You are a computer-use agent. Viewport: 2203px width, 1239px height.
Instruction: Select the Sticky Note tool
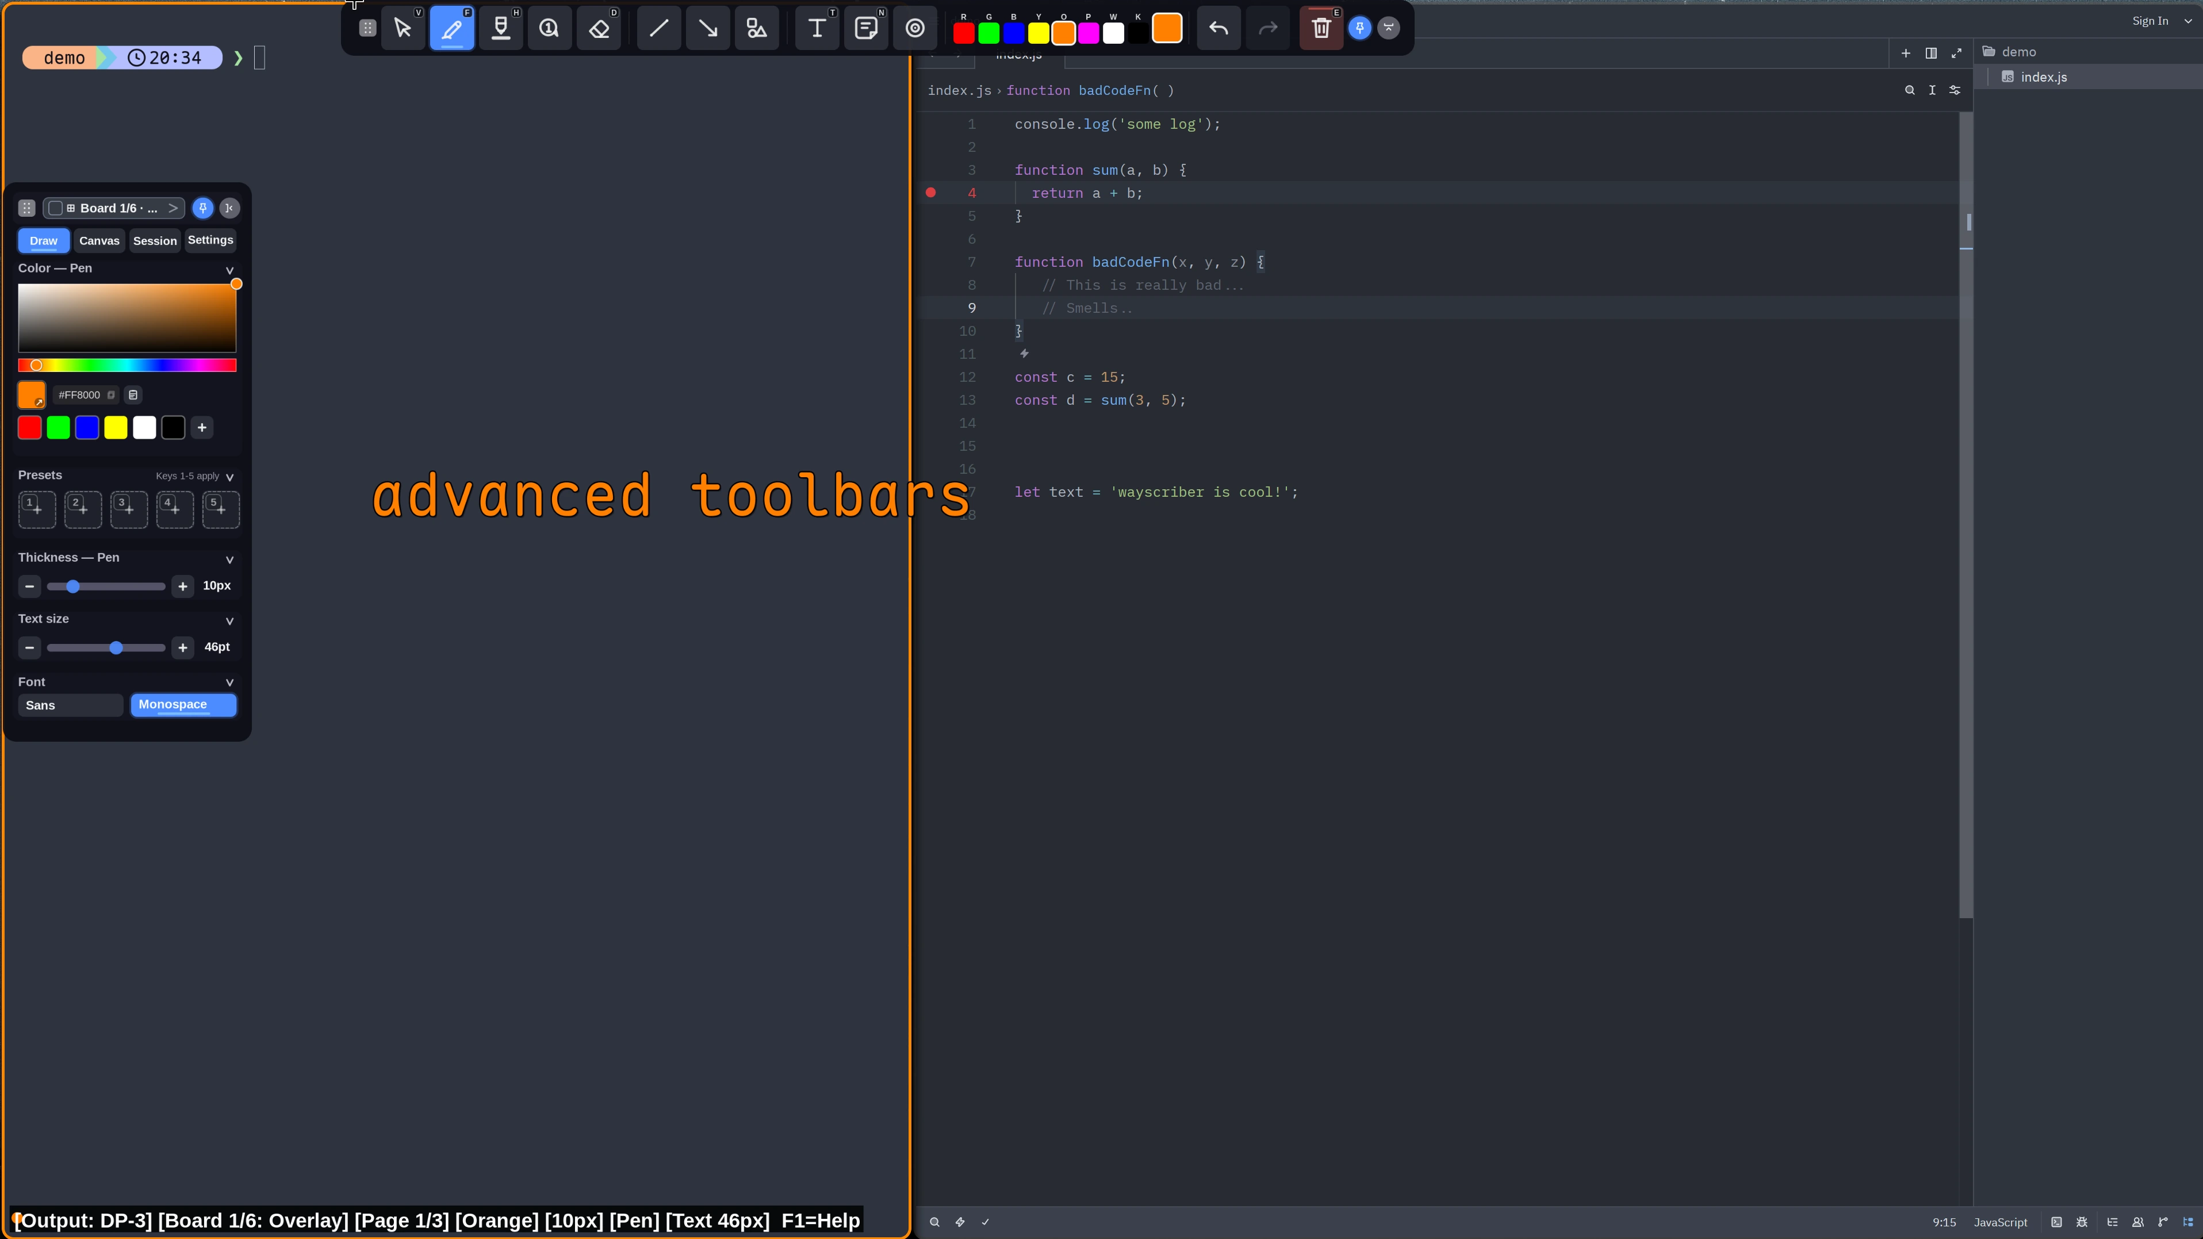[x=865, y=28]
